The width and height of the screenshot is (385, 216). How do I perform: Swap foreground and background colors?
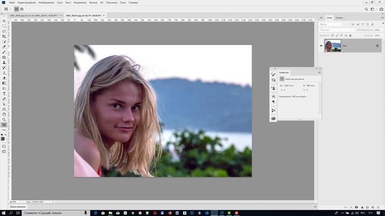coord(5,134)
